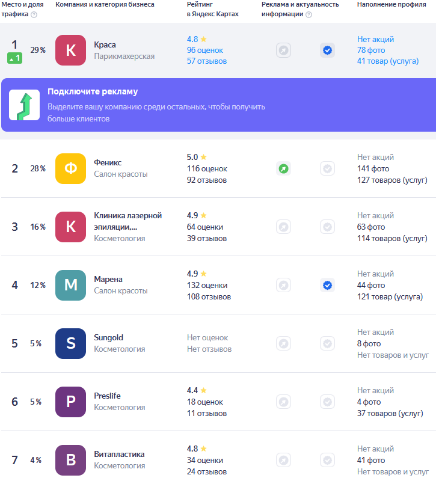436x481 pixels.
Task: Click the blue 'Нет акций' link for Краса
Action: pyautogui.click(x=375, y=39)
